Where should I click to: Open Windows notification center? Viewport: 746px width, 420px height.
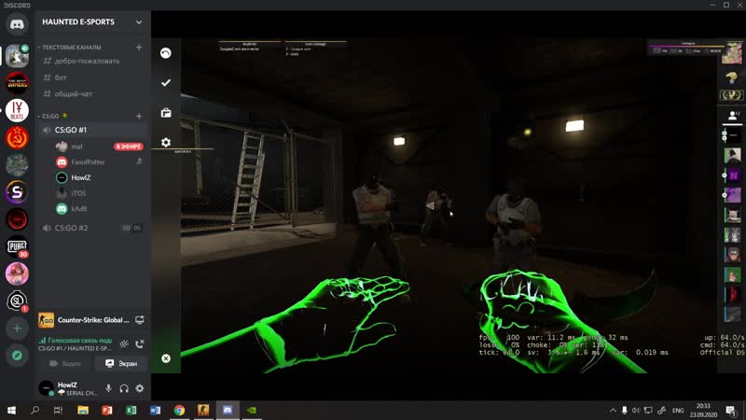[x=731, y=411]
